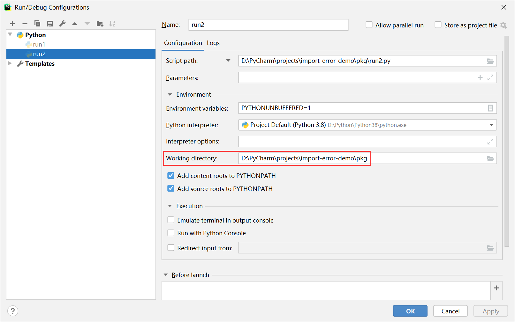Move configuration down with arrow icon
The image size is (515, 322).
[87, 24]
